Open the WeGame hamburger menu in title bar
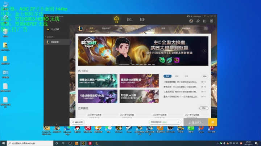261x146 pixels. pyautogui.click(x=204, y=16)
